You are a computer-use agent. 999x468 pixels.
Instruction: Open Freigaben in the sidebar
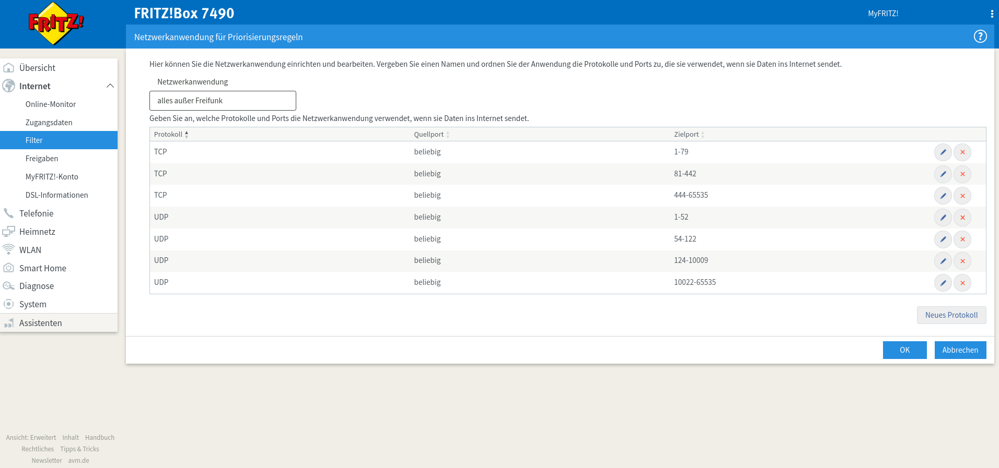click(x=42, y=159)
